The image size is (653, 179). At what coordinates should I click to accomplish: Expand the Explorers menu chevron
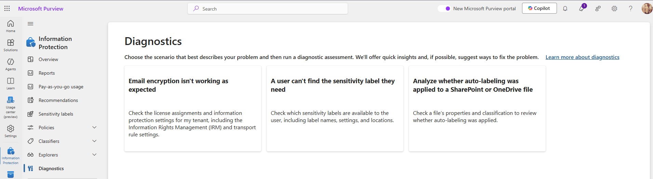click(x=94, y=155)
